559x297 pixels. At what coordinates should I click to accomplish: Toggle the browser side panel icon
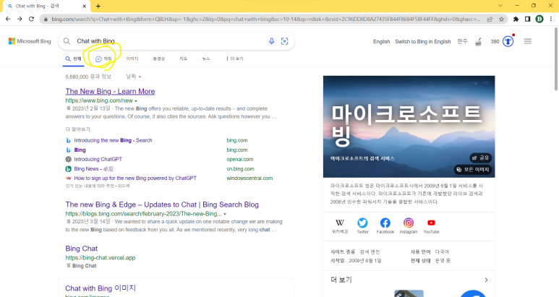tap(528, 20)
